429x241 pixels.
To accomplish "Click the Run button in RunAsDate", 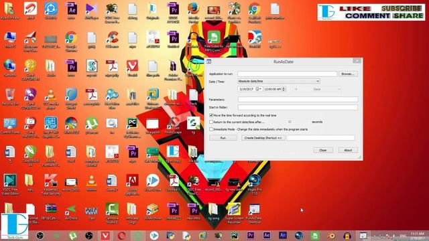I will (x=223, y=138).
